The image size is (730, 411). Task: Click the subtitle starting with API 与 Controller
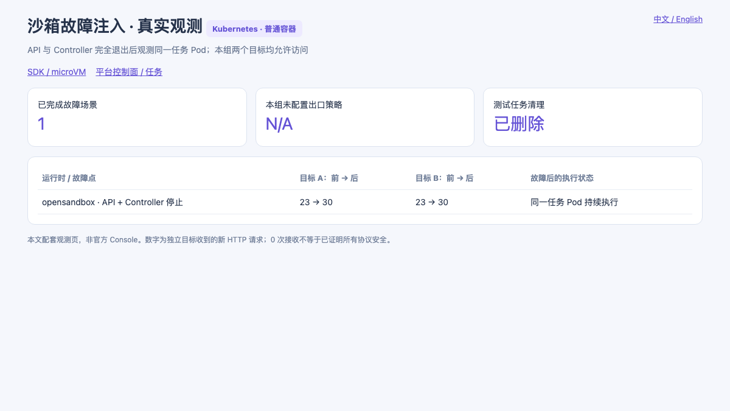tap(168, 50)
